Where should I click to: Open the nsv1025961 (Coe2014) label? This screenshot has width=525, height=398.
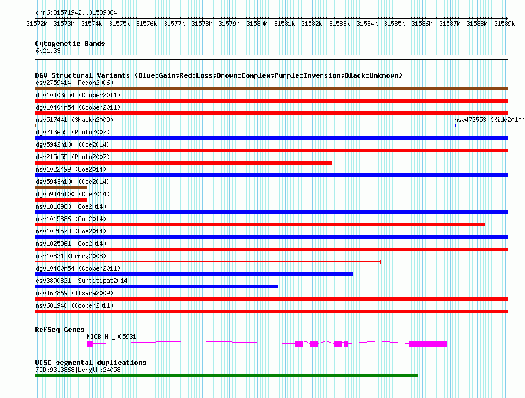[71, 244]
